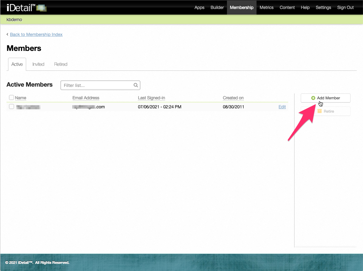363x271 pixels.
Task: Click the Retire archive icon
Action: (319, 111)
